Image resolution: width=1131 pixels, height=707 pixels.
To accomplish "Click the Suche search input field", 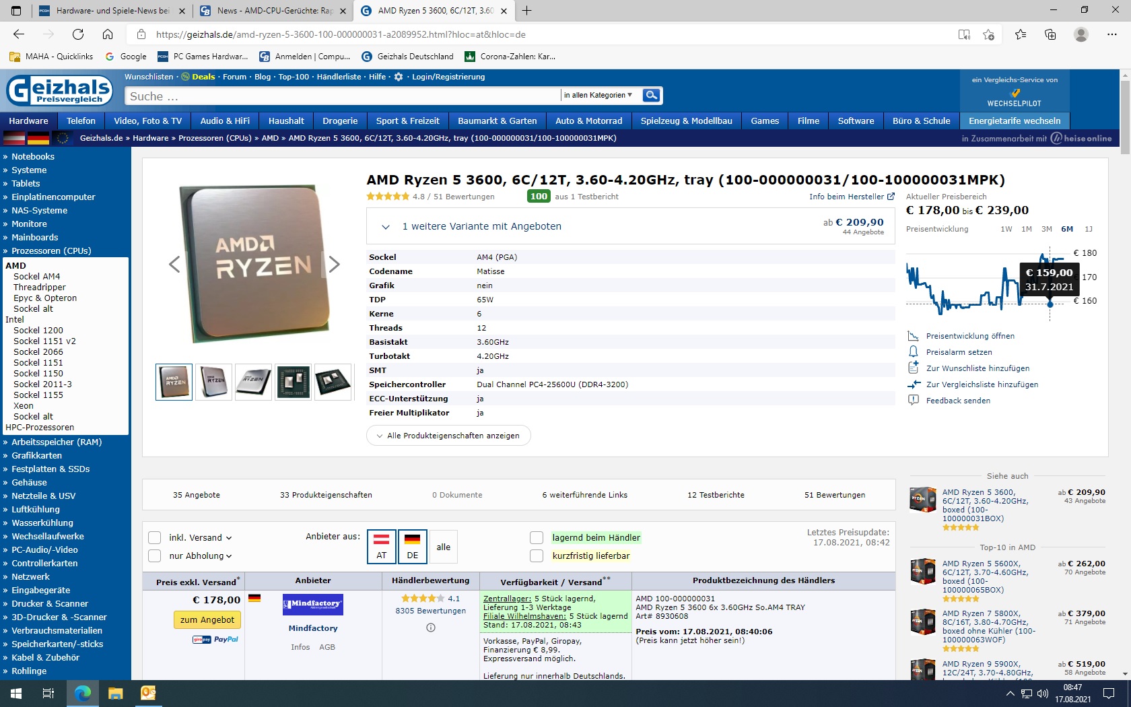I will pos(342,96).
